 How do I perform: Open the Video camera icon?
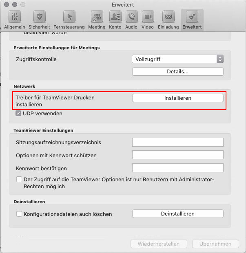pyautogui.click(x=148, y=17)
